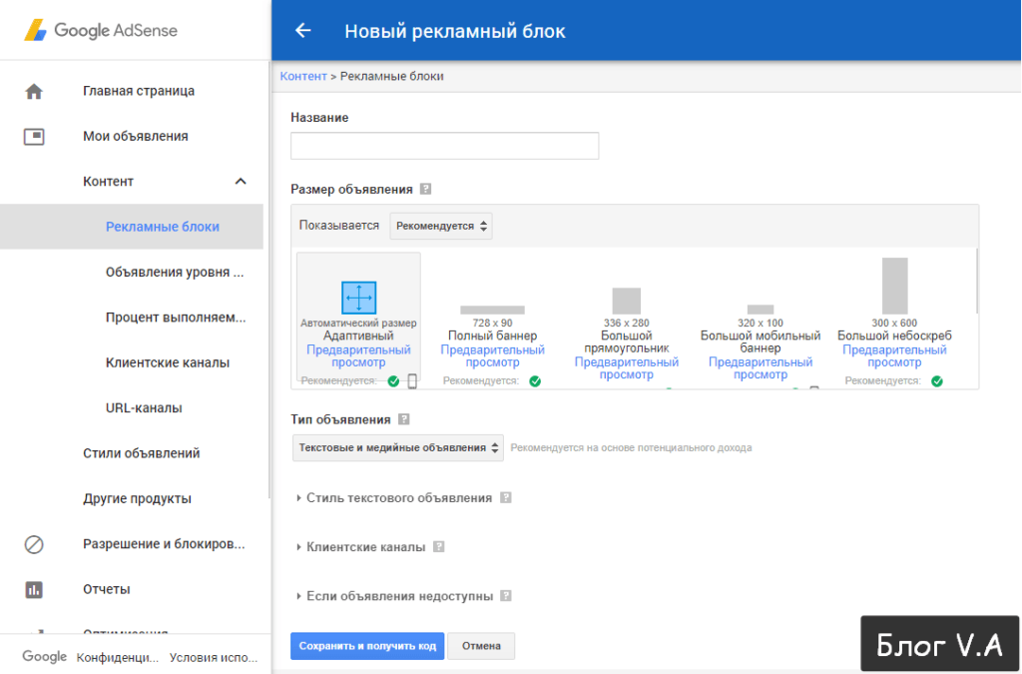Click the green checkmark under Полный баннер
This screenshot has height=674, width=1022.
535,381
